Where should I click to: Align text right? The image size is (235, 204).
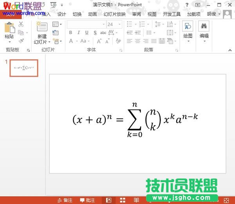point(146,41)
